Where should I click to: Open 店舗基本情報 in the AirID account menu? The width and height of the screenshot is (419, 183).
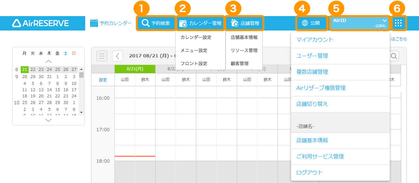click(x=340, y=140)
